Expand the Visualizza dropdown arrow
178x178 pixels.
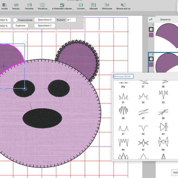coord(48,10)
